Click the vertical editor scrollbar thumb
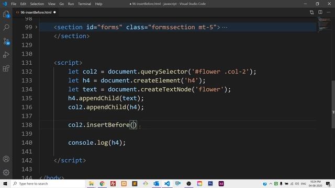This screenshot has width=335, height=188. [333, 104]
